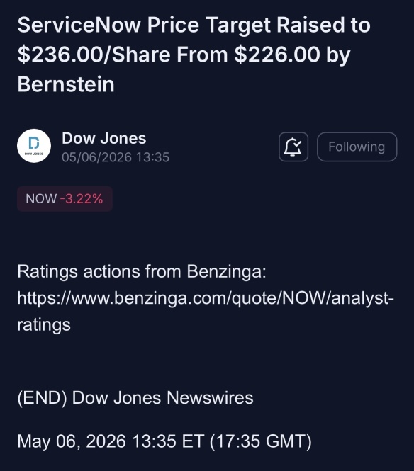Tap the trailing ratings line of the URL

coord(44,324)
